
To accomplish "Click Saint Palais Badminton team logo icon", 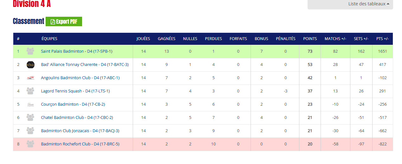I will tap(30, 51).
